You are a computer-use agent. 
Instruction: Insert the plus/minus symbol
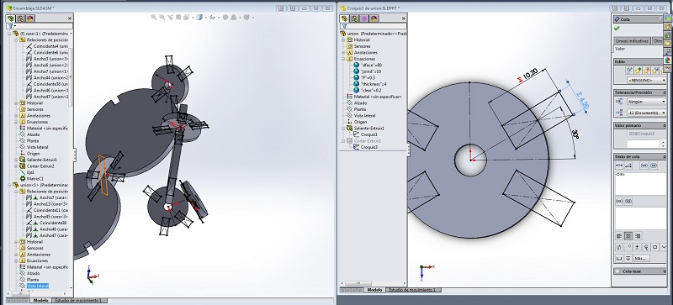pos(637,247)
